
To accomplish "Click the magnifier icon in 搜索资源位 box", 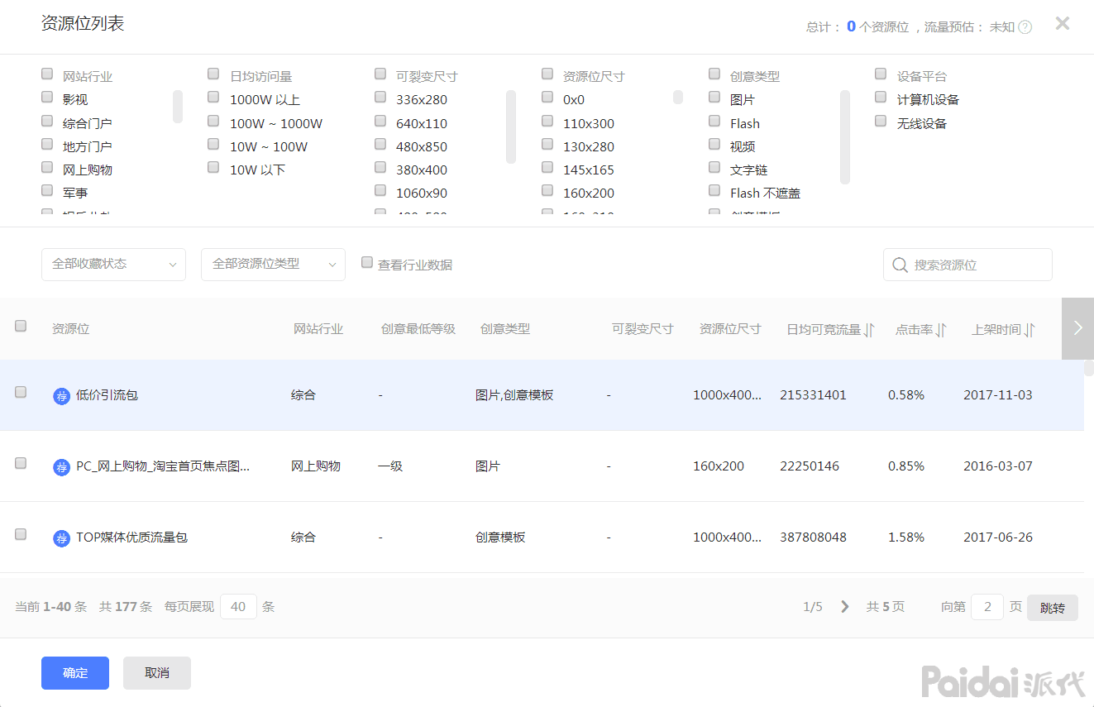I will point(900,265).
